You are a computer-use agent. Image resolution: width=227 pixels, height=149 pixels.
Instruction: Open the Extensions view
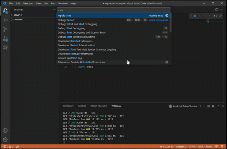pyautogui.click(x=5, y=48)
